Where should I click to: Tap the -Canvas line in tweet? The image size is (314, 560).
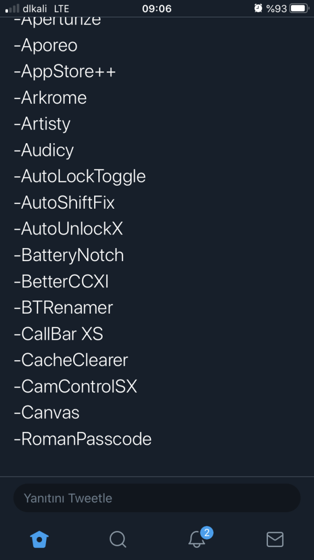47,413
